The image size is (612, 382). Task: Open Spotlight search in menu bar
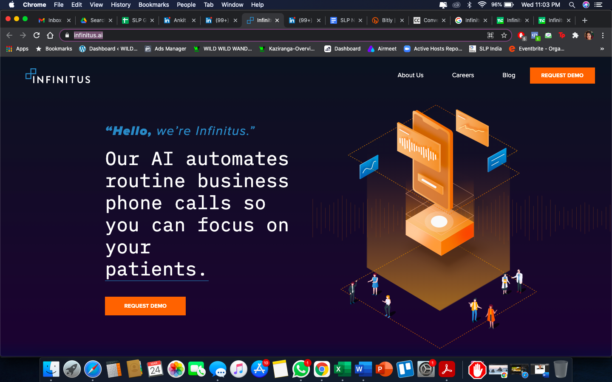pos(572,5)
